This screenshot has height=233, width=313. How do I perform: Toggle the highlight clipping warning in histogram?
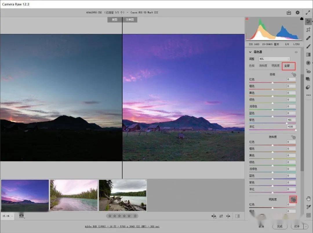coord(302,19)
